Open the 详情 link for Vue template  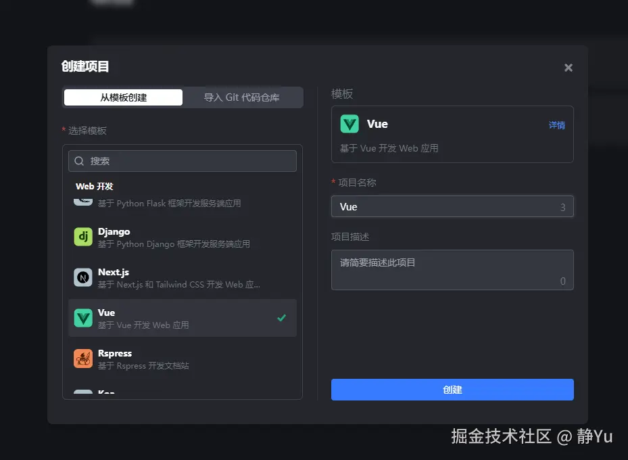[x=557, y=125]
